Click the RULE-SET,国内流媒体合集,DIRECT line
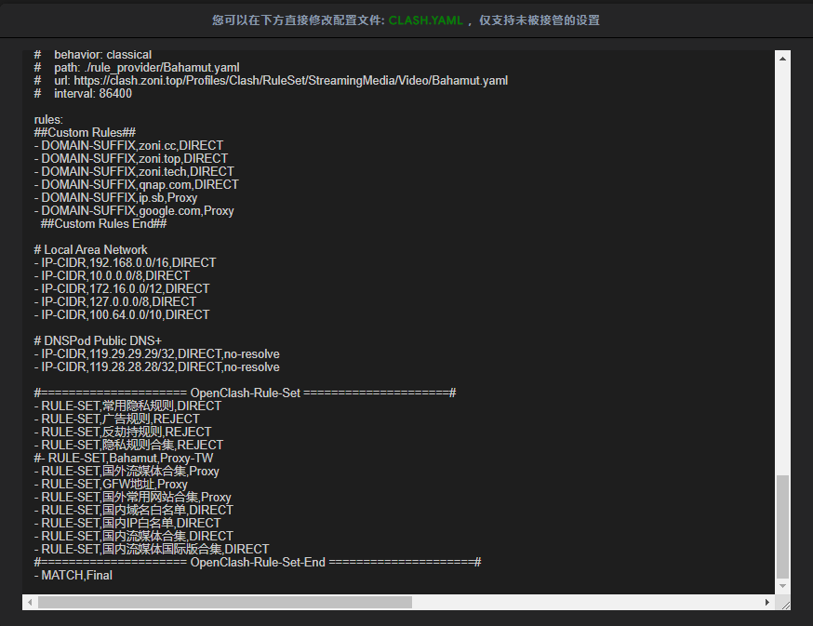Viewport: 813px width, 626px height. click(x=133, y=536)
